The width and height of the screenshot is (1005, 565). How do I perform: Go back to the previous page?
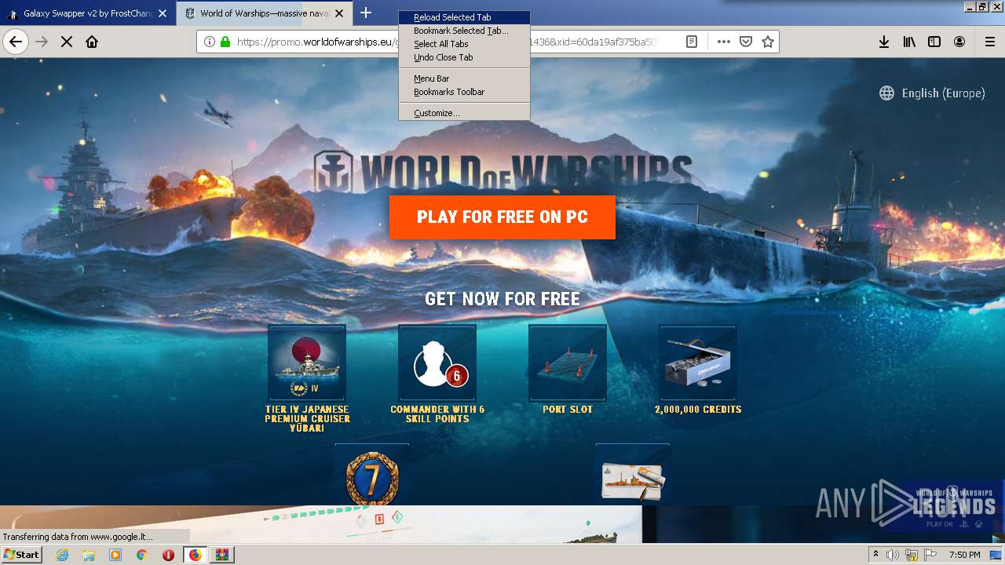click(16, 42)
